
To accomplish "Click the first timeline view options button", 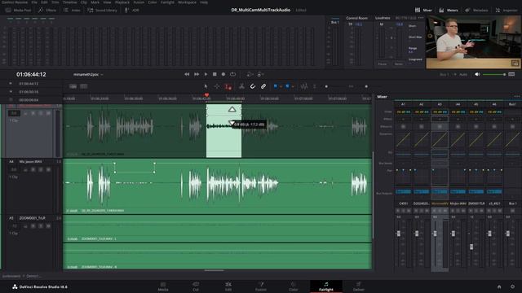I will [73, 86].
